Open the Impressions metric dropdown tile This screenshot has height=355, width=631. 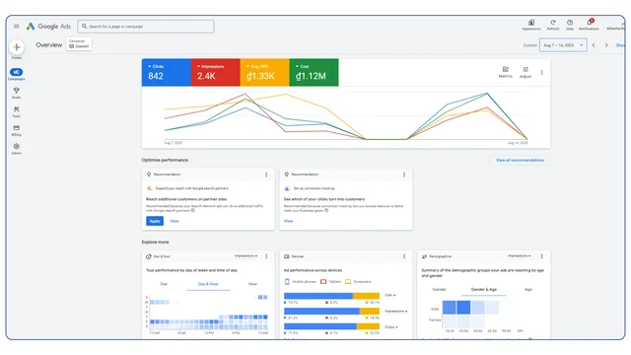[x=215, y=72]
